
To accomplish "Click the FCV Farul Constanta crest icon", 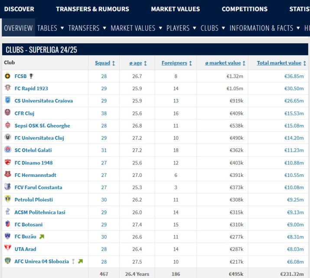I will click(7, 186).
